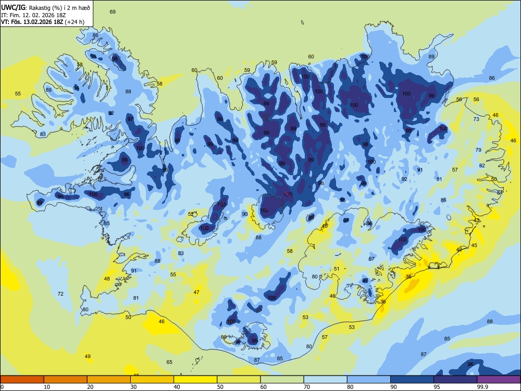Click the 0–10 dark orange legend segment

click(x=22, y=380)
